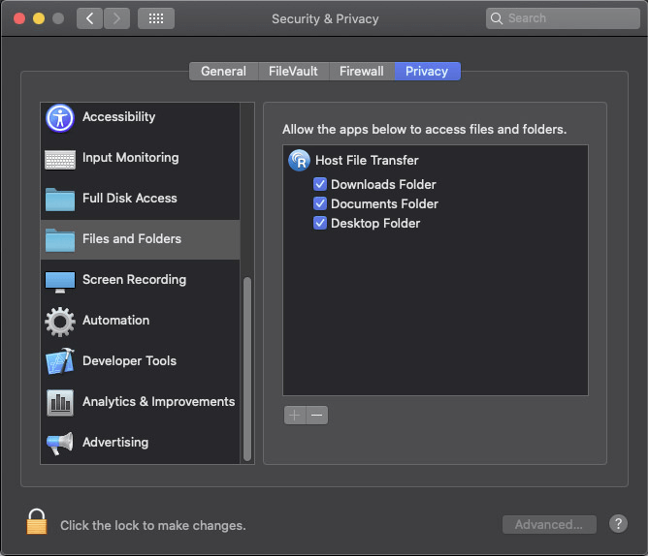The width and height of the screenshot is (649, 557).
Task: Select the Accessibility icon in sidebar
Action: (x=60, y=118)
